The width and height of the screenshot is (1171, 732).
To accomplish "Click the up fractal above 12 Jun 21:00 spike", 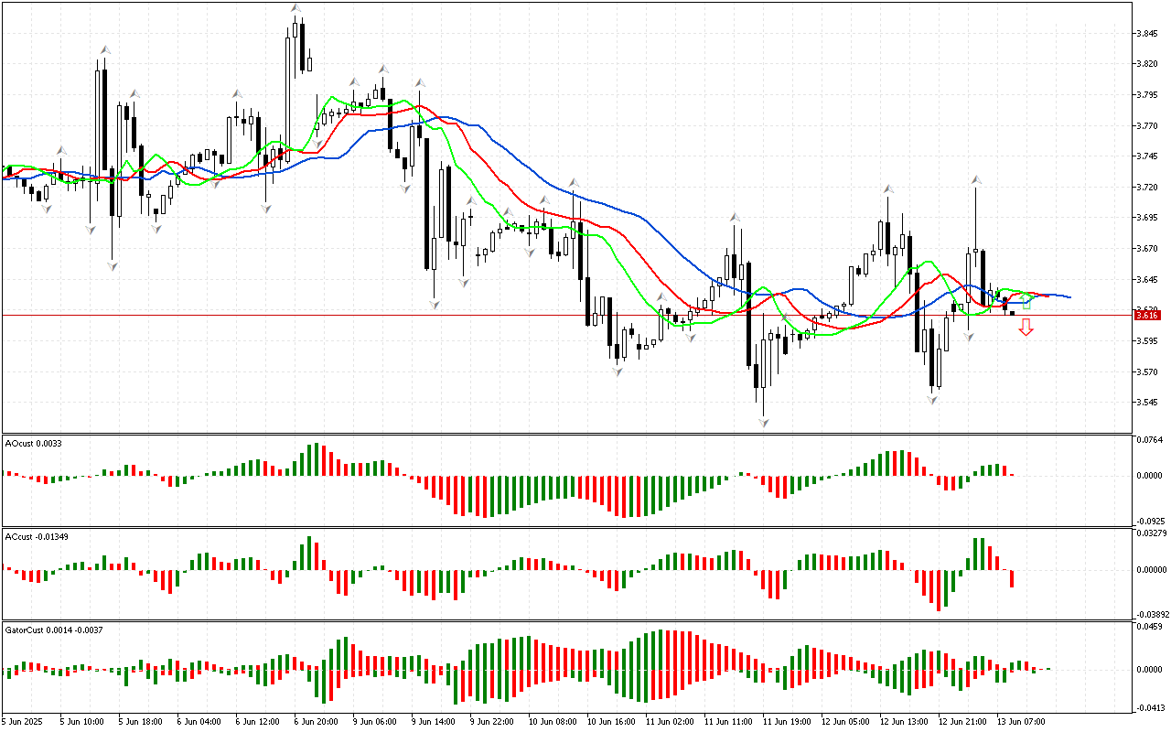I will pyautogui.click(x=976, y=180).
